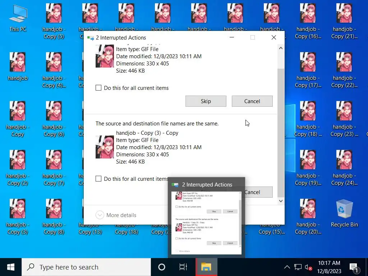Click the dialog scrollbar up arrow
The image size is (368, 276).
[x=281, y=48]
